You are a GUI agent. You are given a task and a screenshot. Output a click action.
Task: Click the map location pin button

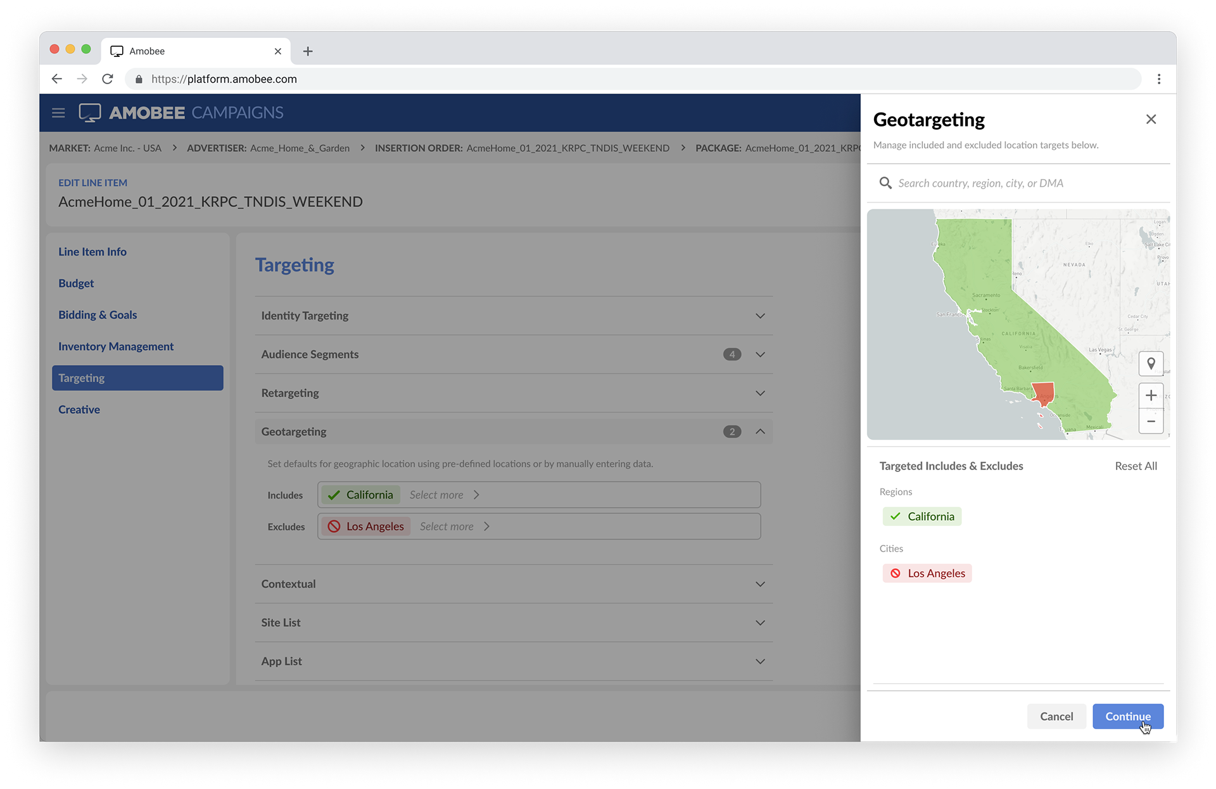1151,364
